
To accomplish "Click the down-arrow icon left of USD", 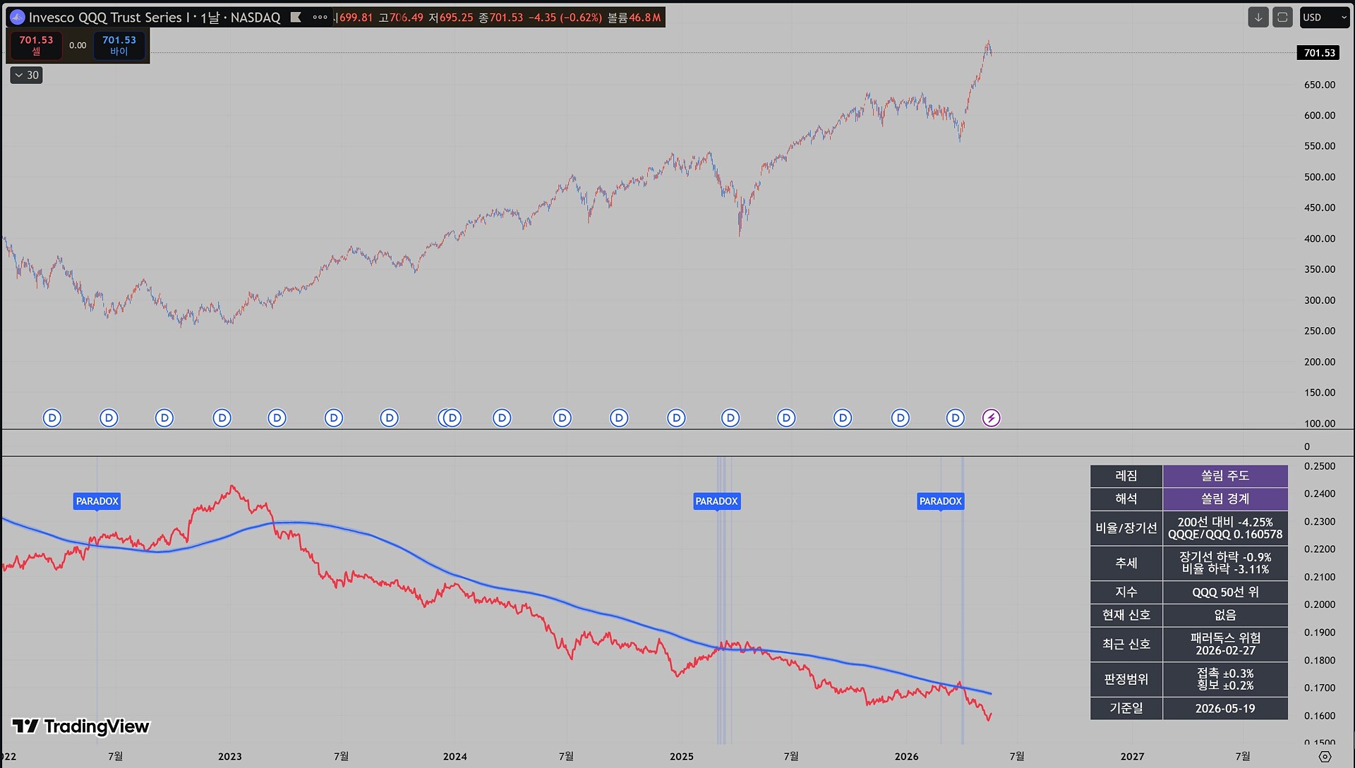I will tap(1258, 17).
